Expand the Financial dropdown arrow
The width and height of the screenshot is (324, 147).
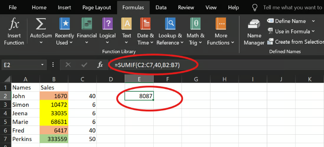click(87, 43)
